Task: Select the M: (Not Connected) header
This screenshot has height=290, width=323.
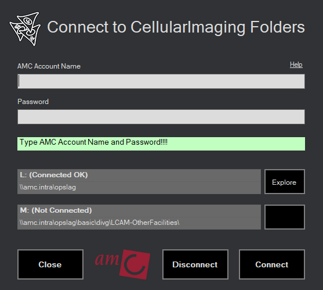Action: click(139, 211)
